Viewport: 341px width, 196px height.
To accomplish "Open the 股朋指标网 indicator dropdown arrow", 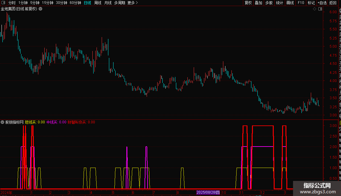I will point(2,122).
